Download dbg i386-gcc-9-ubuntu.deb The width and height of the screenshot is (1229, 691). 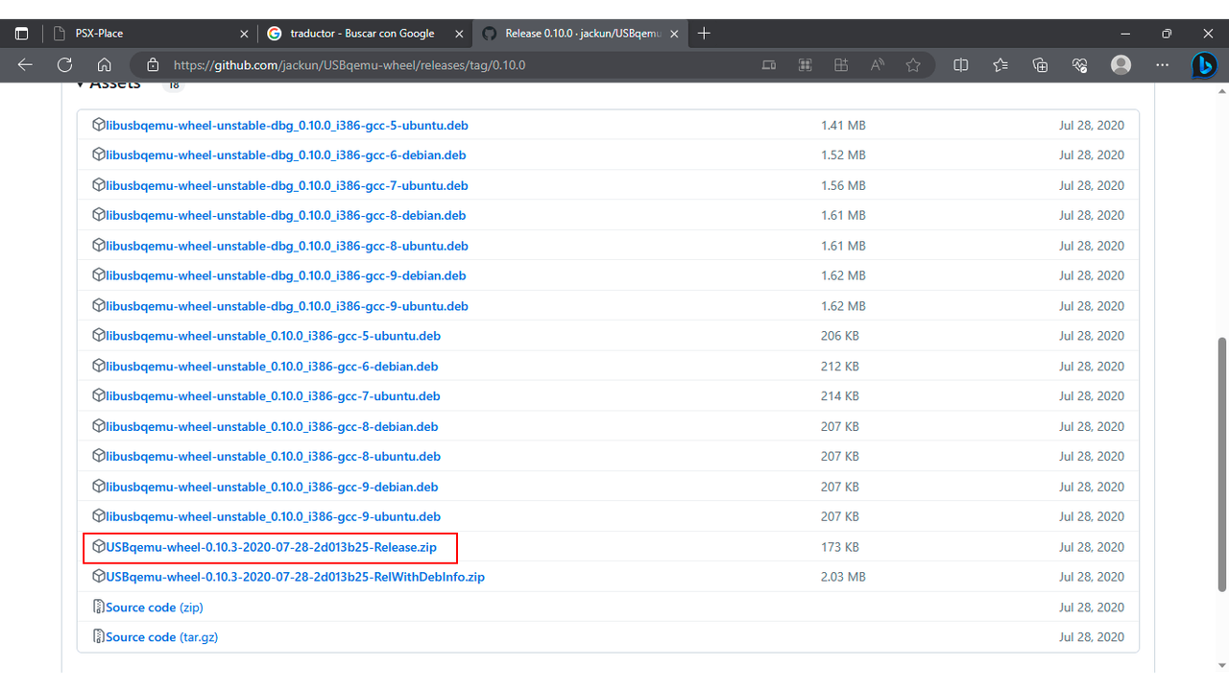coord(287,306)
